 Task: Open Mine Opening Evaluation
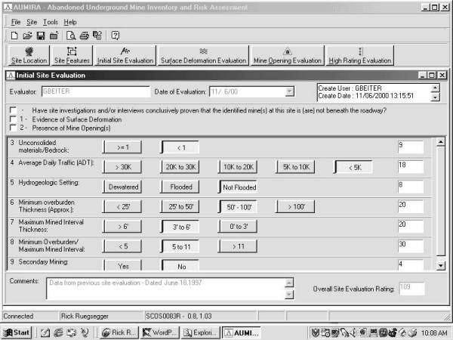point(287,56)
